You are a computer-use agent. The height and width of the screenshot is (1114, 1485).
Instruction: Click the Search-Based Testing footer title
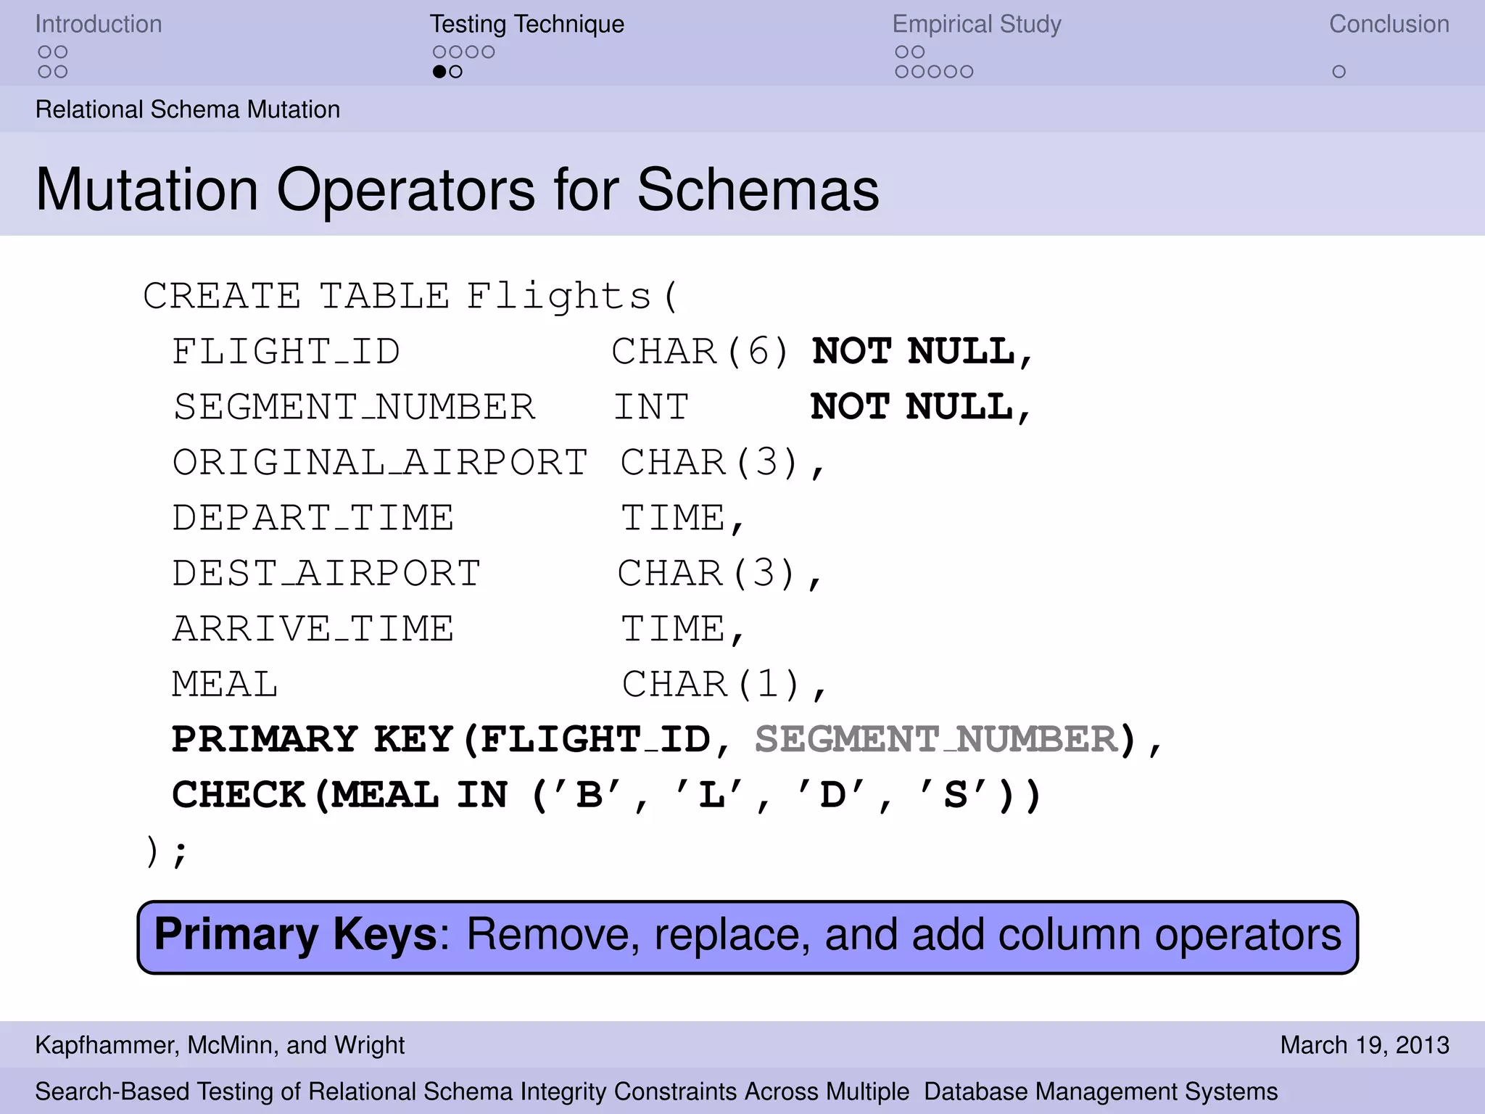click(656, 1092)
